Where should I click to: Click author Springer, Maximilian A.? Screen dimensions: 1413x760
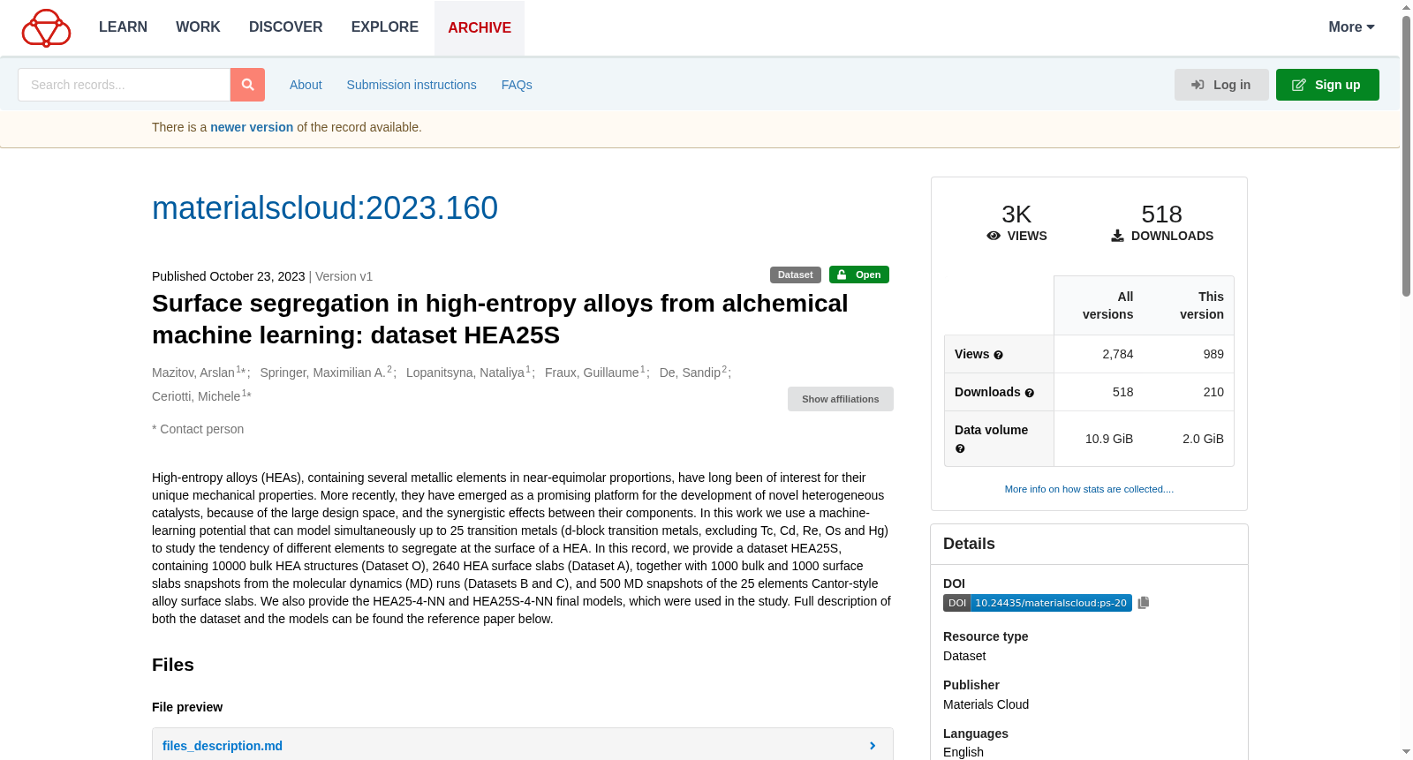pyautogui.click(x=322, y=372)
